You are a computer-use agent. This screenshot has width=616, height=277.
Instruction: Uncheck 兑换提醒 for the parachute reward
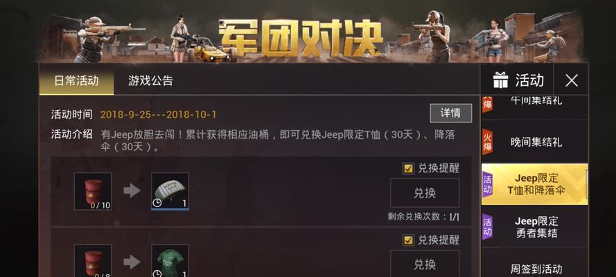click(x=408, y=169)
